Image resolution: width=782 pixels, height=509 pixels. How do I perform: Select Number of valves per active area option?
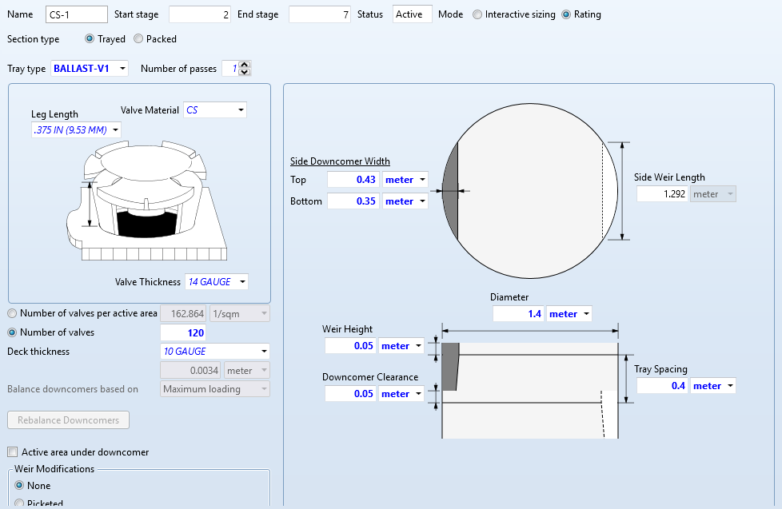[12, 313]
